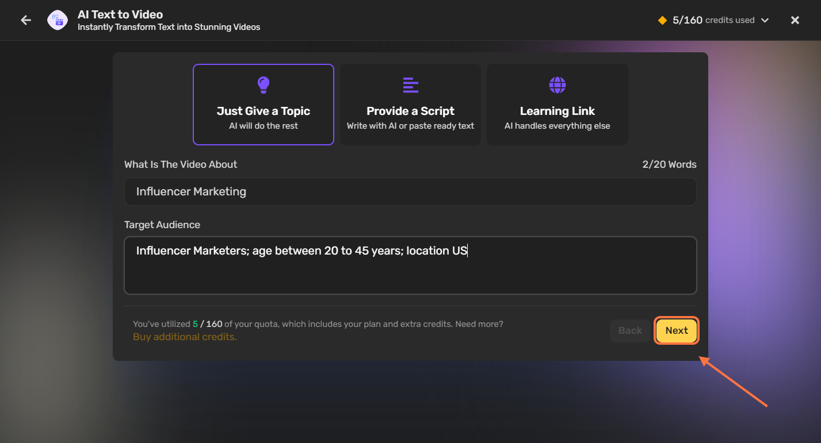Click the script lines icon
The height and width of the screenshot is (443, 821).
coord(411,85)
